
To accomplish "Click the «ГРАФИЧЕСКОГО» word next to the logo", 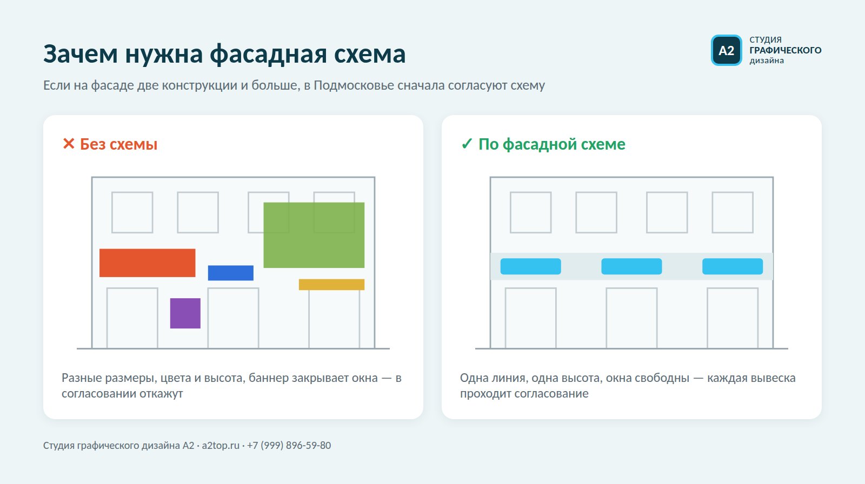I will (786, 50).
